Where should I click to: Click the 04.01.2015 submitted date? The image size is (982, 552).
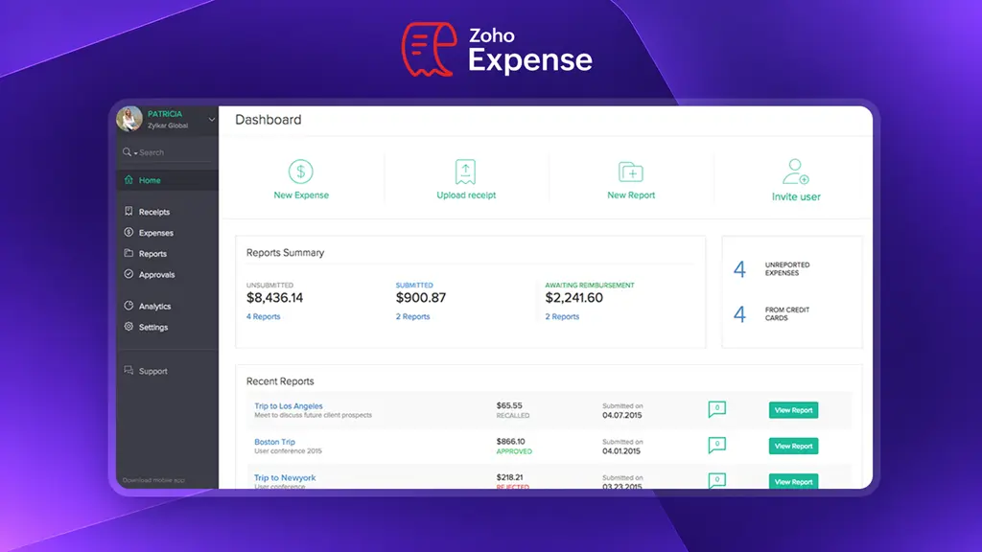(x=621, y=450)
